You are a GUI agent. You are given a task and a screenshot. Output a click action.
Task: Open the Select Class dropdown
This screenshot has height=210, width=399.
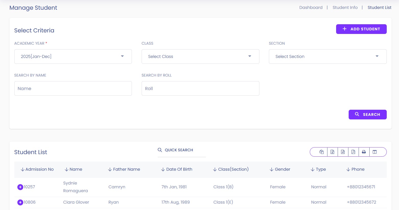tap(200, 56)
